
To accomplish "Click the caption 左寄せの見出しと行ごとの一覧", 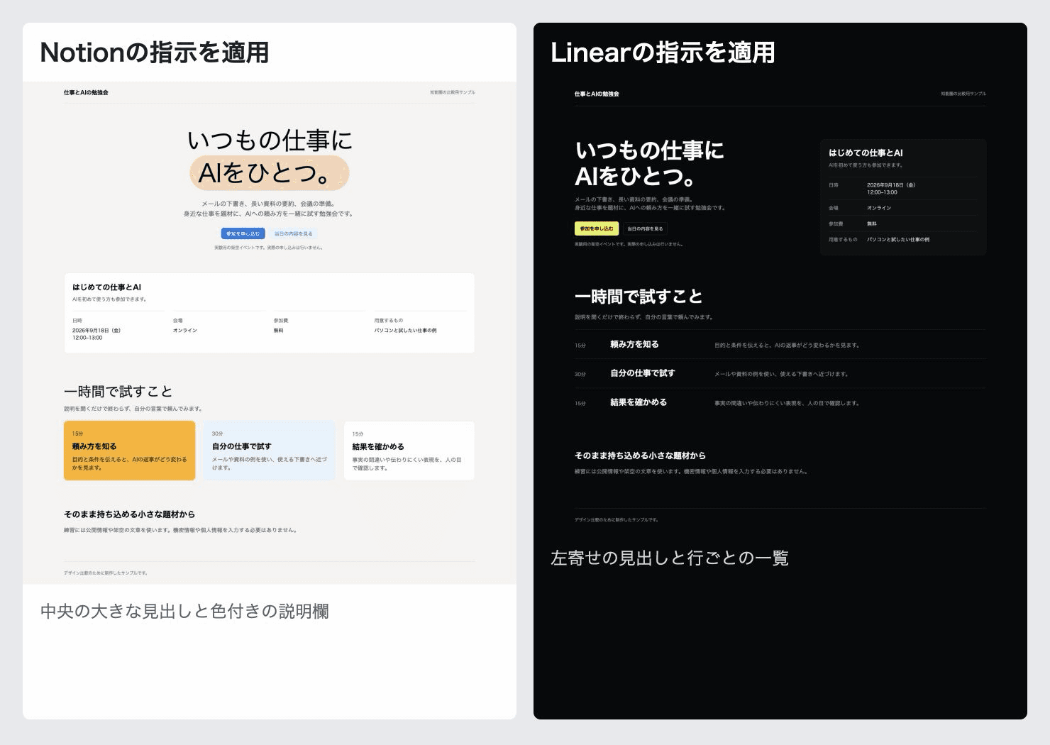I will pyautogui.click(x=670, y=558).
